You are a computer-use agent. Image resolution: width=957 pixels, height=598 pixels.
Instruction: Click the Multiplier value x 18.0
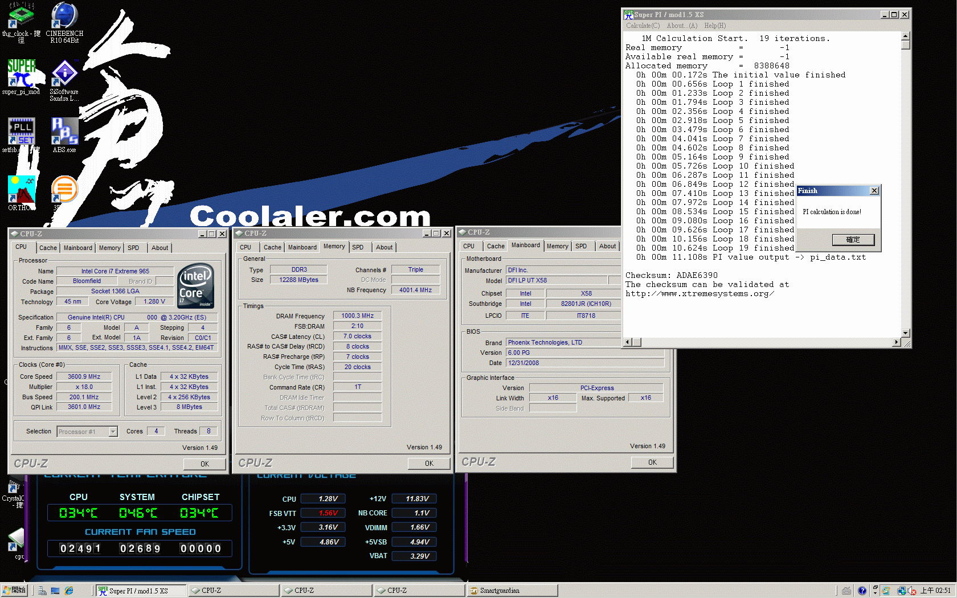point(84,387)
